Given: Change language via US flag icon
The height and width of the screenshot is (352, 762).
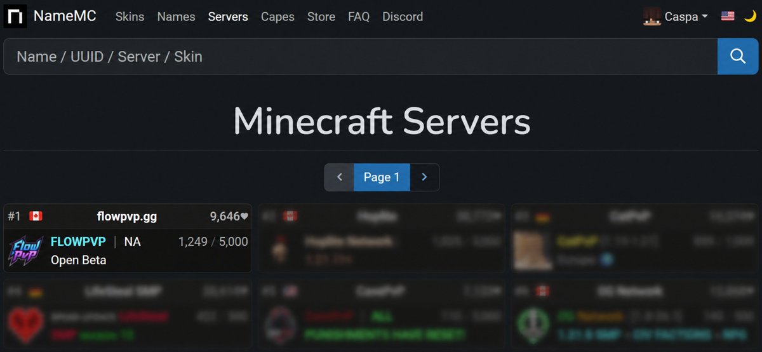Looking at the screenshot, I should pyautogui.click(x=728, y=17).
